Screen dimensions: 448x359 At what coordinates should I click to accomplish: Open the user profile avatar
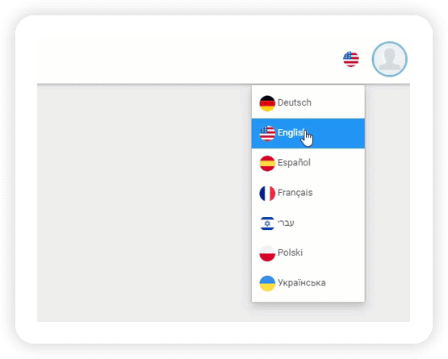tap(389, 59)
